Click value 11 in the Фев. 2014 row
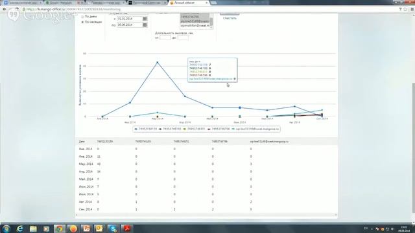The width and height of the screenshot is (415, 233). click(x=99, y=157)
